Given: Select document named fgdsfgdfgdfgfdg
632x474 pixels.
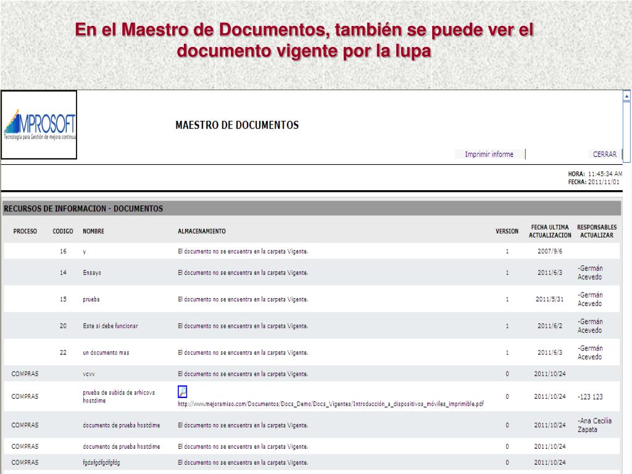Looking at the screenshot, I should pos(102,463).
